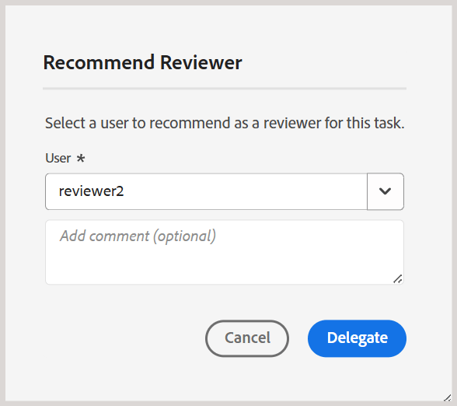This screenshot has height=406, width=457.
Task: Click the divider line under the title
Action: pos(225,89)
